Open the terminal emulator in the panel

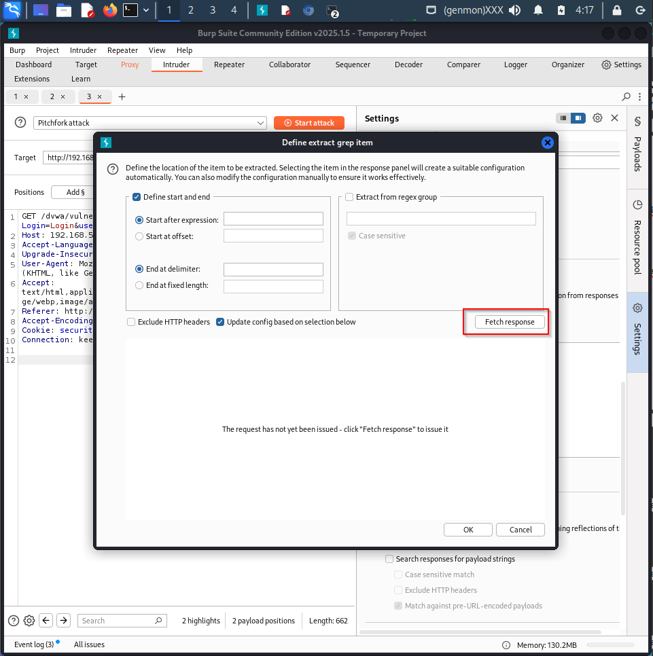tap(130, 10)
